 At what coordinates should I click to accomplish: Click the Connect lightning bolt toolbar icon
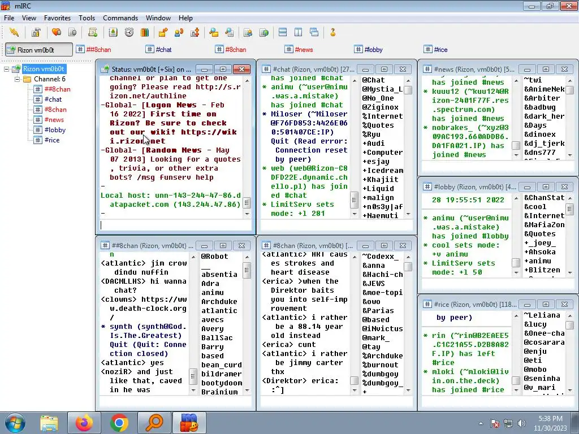pos(14,32)
